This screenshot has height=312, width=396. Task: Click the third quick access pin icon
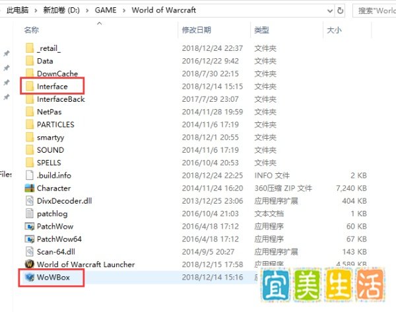point(7,83)
